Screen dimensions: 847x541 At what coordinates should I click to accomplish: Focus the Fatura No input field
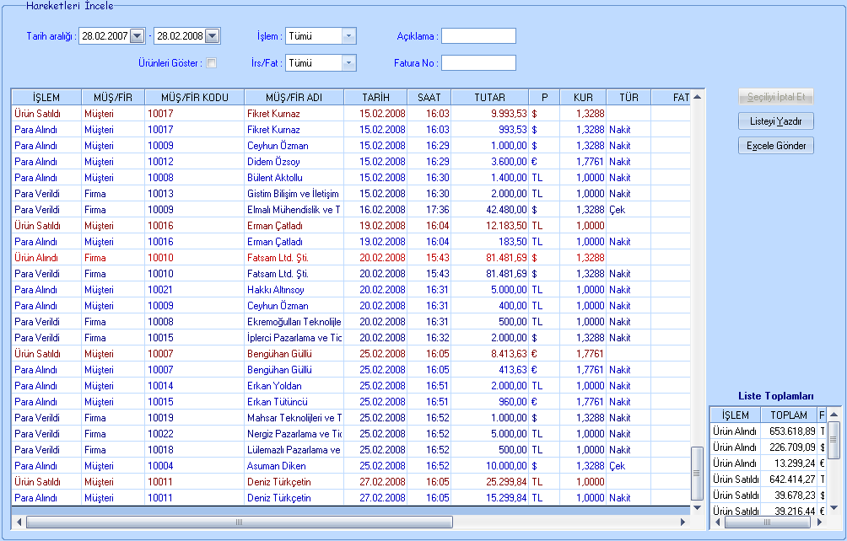coord(477,63)
